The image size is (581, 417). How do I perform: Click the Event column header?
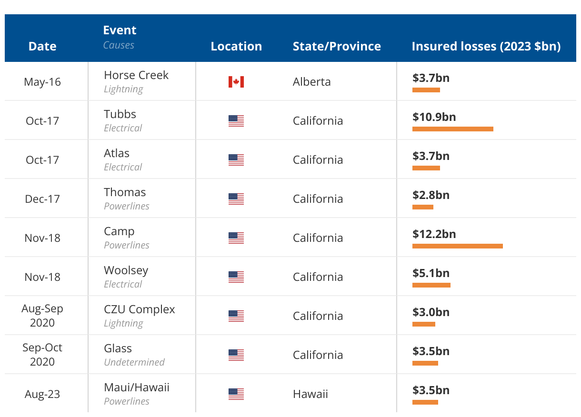[120, 30]
